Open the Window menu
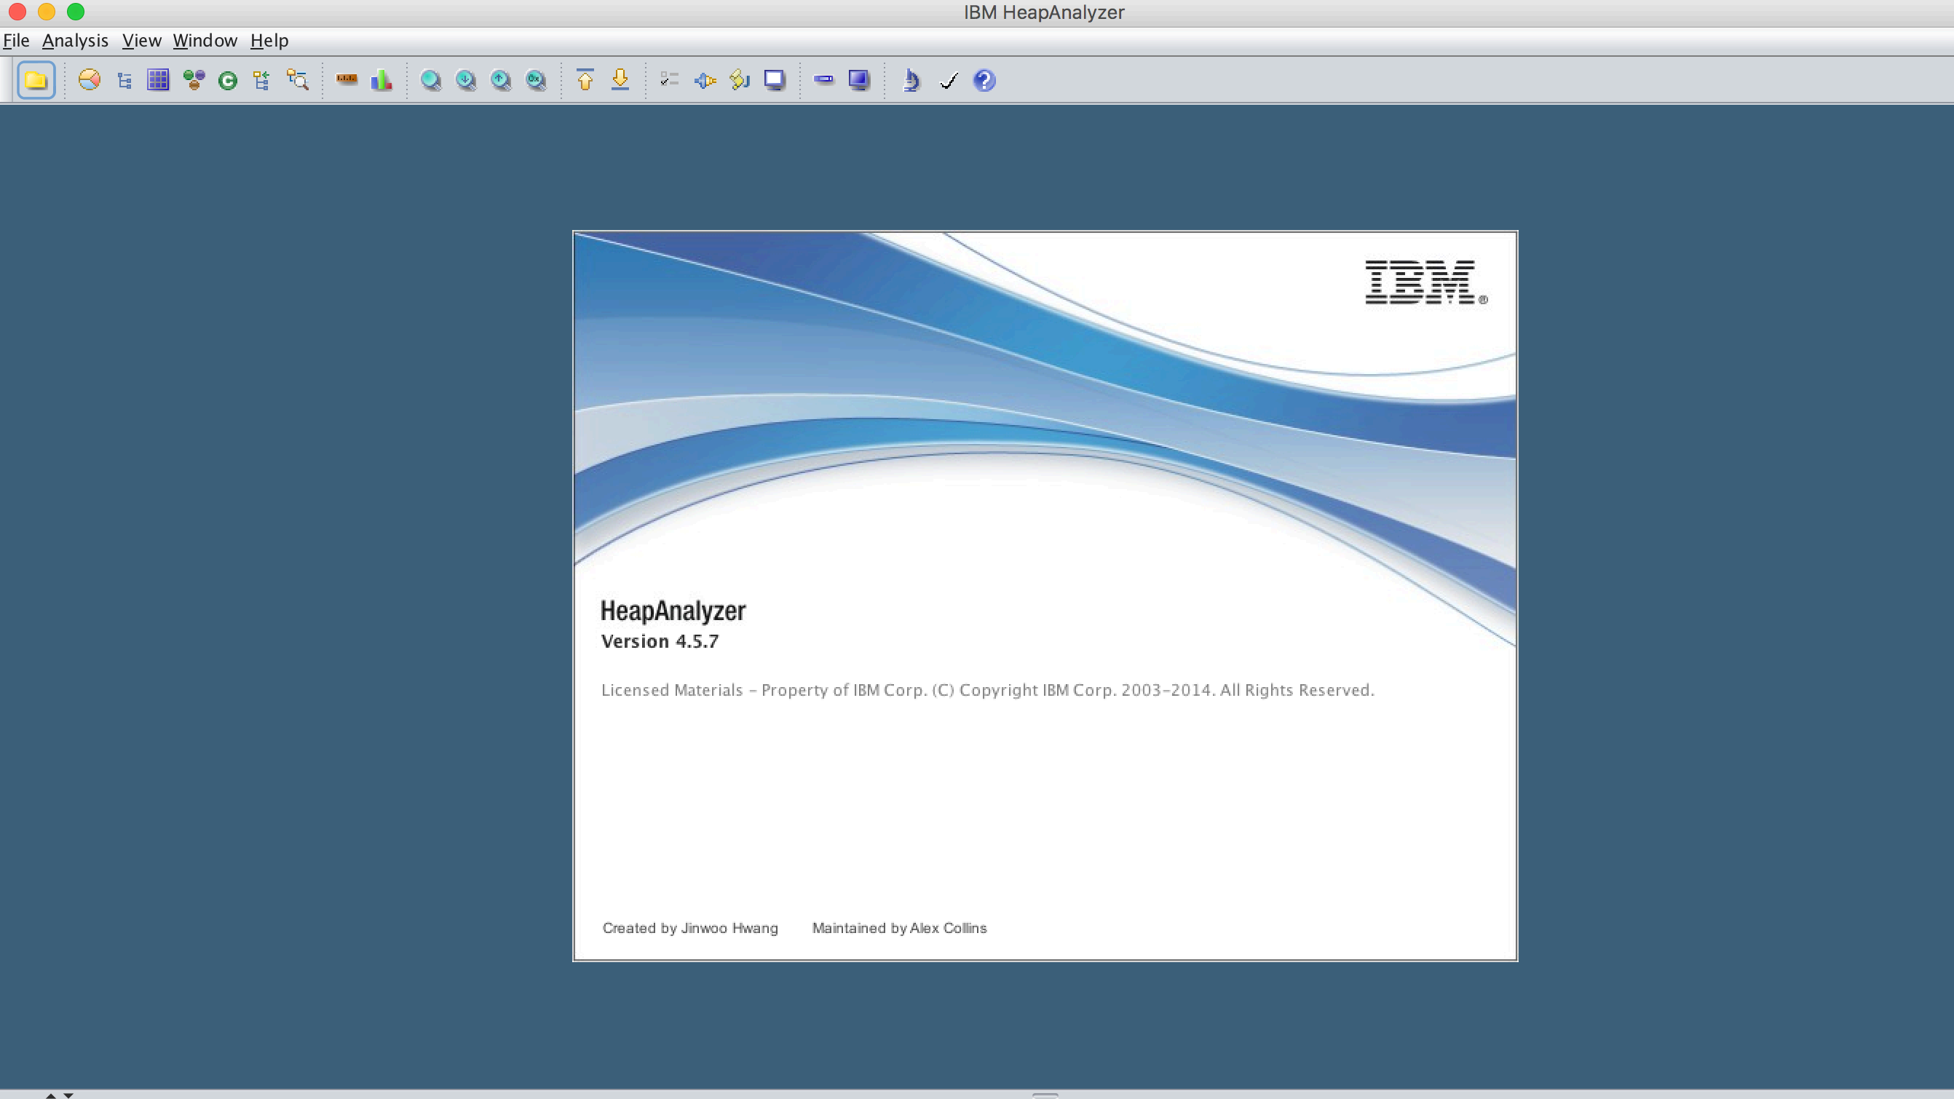 [205, 40]
